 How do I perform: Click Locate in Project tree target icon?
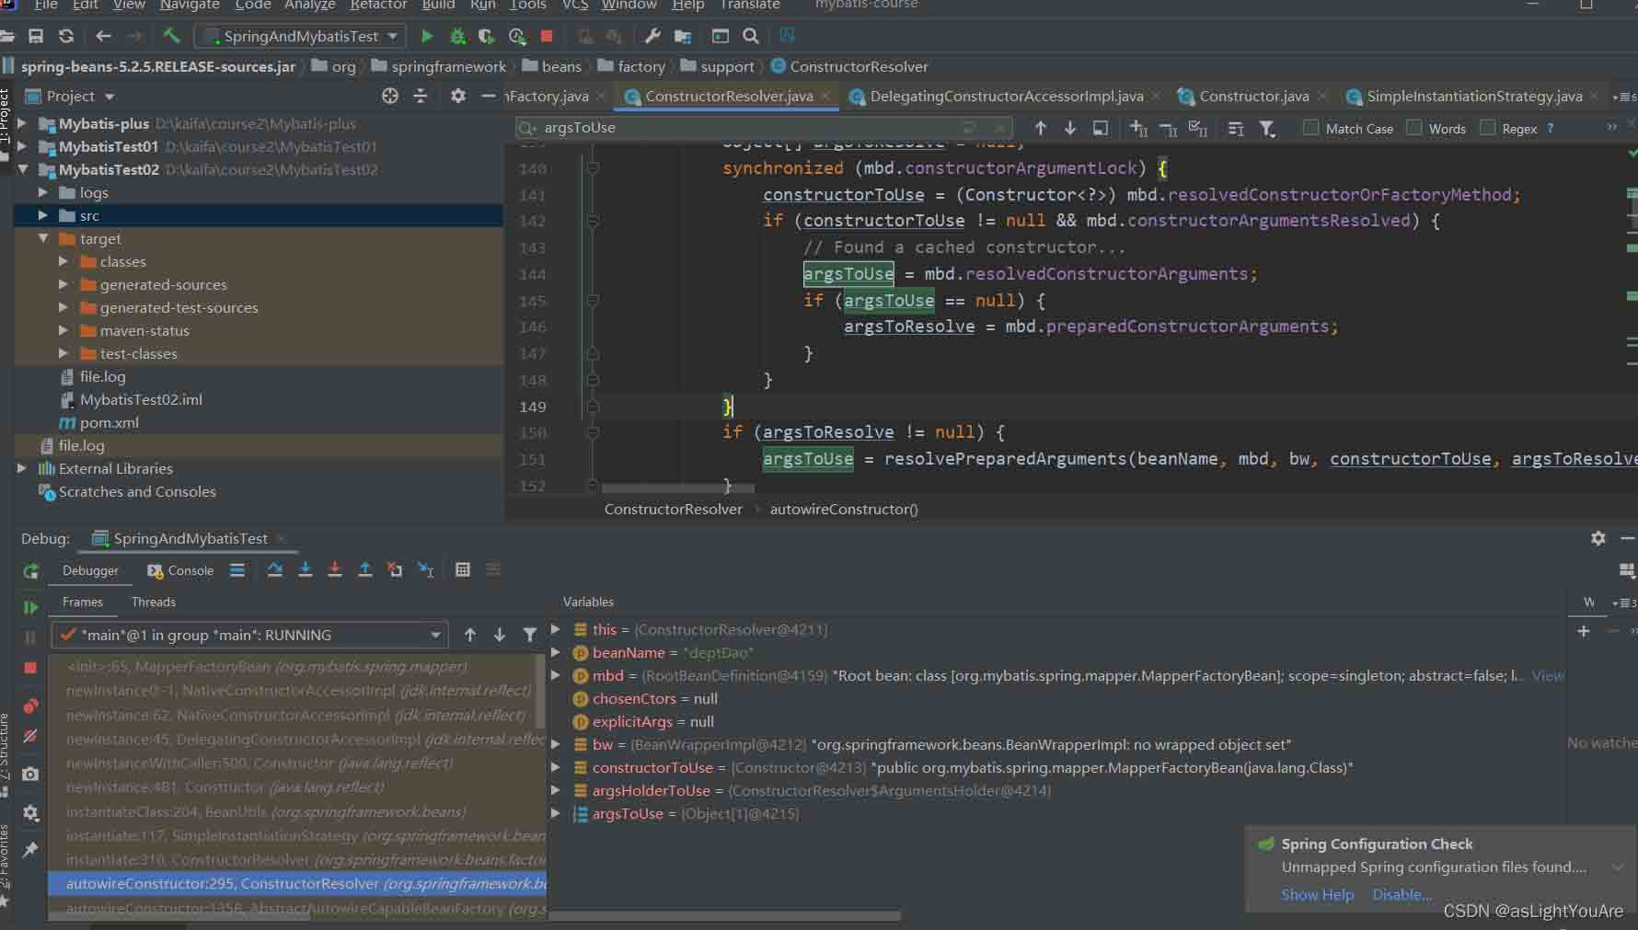390,97
